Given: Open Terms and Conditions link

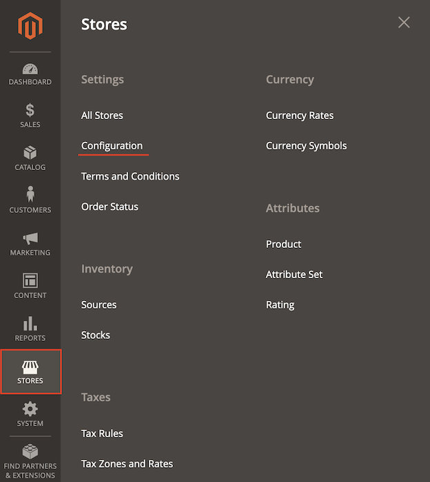Looking at the screenshot, I should [x=130, y=176].
